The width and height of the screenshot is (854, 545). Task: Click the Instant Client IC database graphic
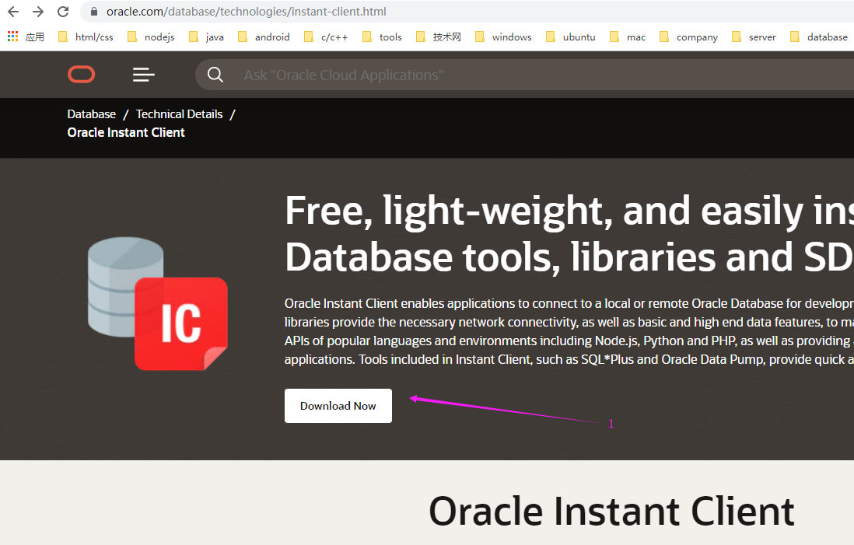click(158, 303)
